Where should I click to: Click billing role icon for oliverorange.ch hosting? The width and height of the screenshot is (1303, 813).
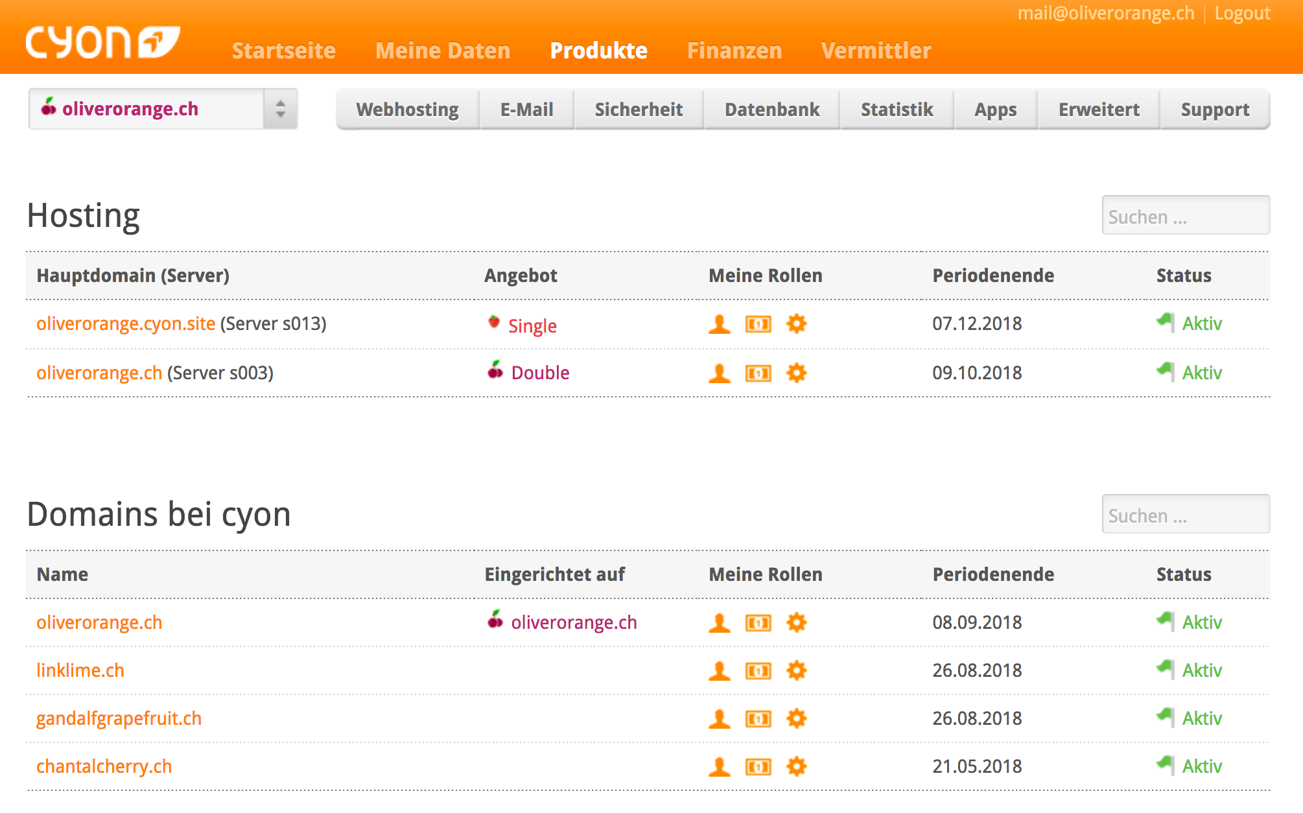click(758, 373)
